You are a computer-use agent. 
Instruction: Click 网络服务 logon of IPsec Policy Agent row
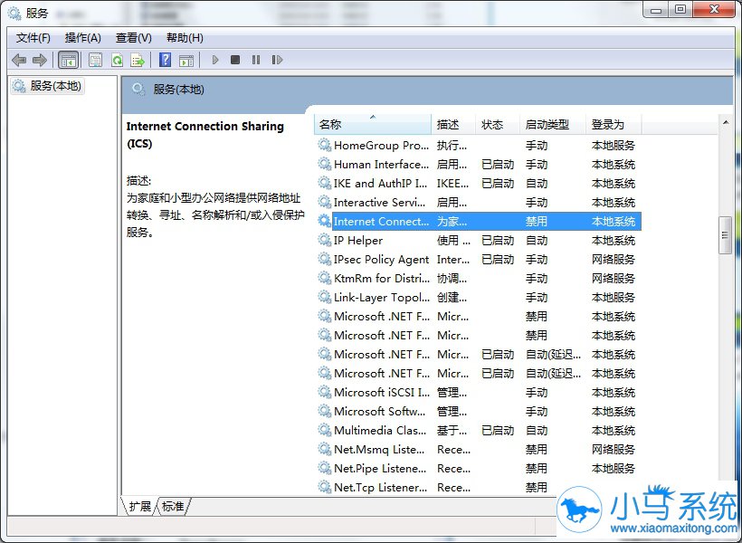pyautogui.click(x=614, y=260)
